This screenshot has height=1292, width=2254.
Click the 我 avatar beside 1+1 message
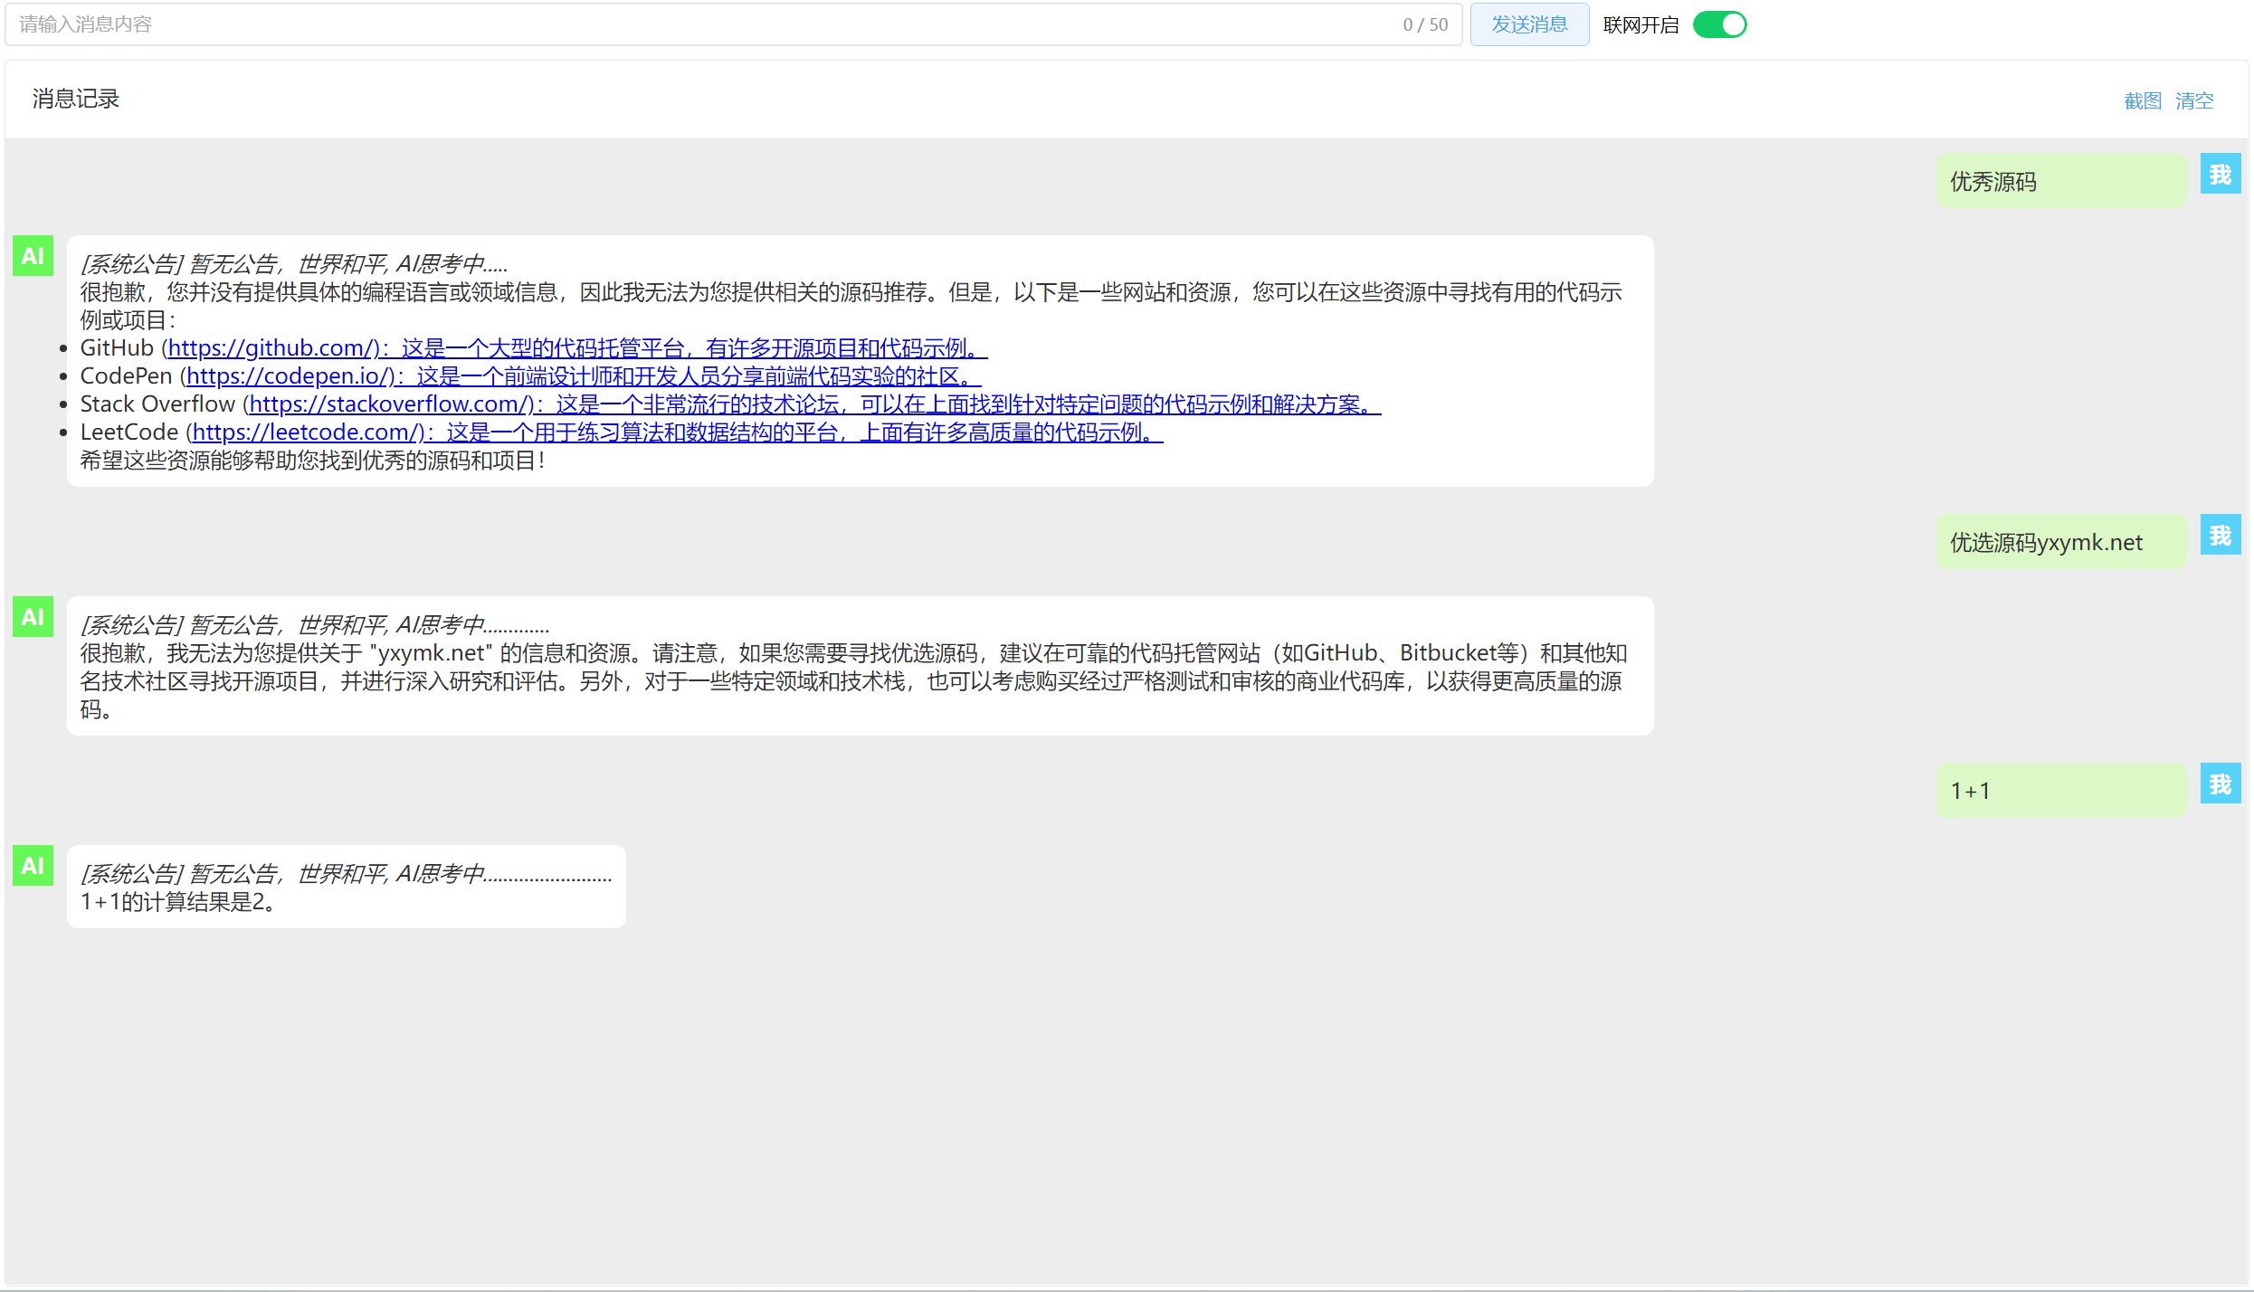point(2221,784)
